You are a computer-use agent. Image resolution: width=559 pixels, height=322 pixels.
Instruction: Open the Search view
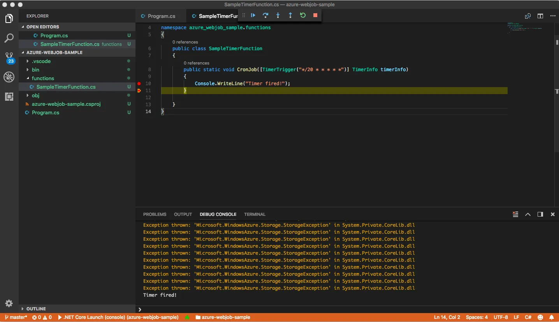pyautogui.click(x=9, y=38)
